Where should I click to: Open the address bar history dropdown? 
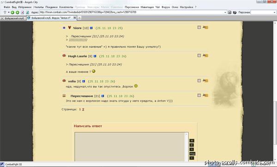[225, 12]
